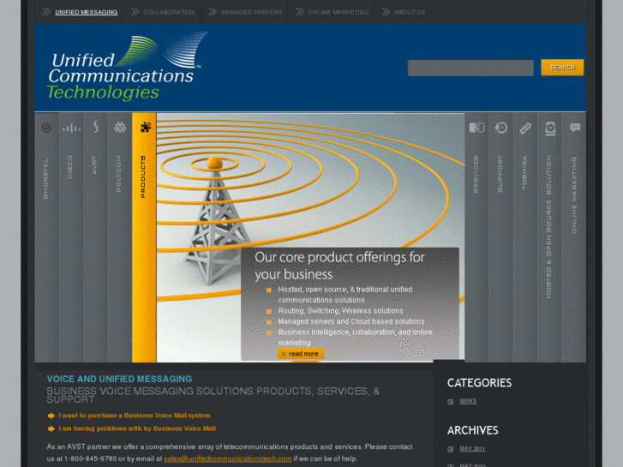Click the Support clock icon
Screen dimensions: 623x467
(501, 128)
